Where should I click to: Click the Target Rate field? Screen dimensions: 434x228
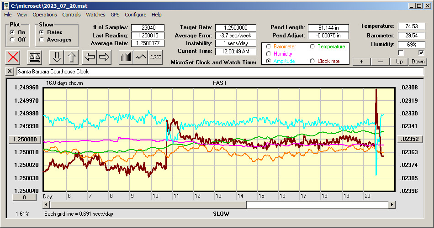click(236, 28)
